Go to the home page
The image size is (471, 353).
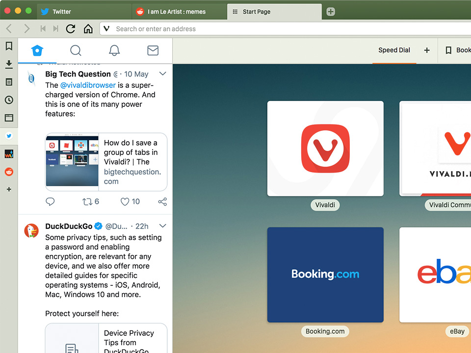click(88, 28)
